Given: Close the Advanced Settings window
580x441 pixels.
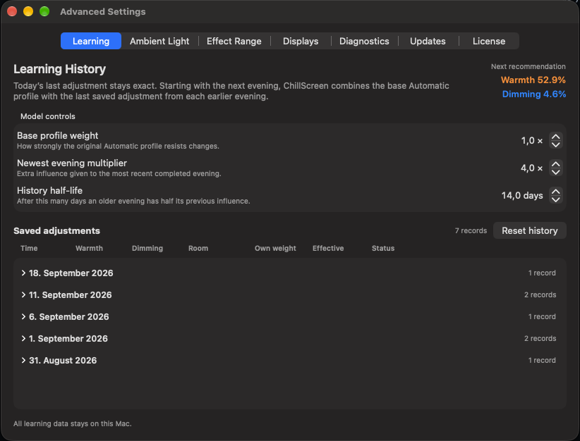Looking at the screenshot, I should (12, 11).
